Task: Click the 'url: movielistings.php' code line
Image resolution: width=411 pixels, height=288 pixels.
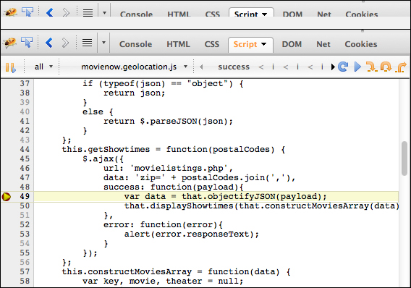Action: [168, 168]
